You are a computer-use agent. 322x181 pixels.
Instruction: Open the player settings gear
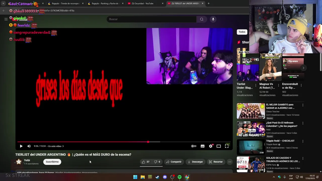(211, 146)
